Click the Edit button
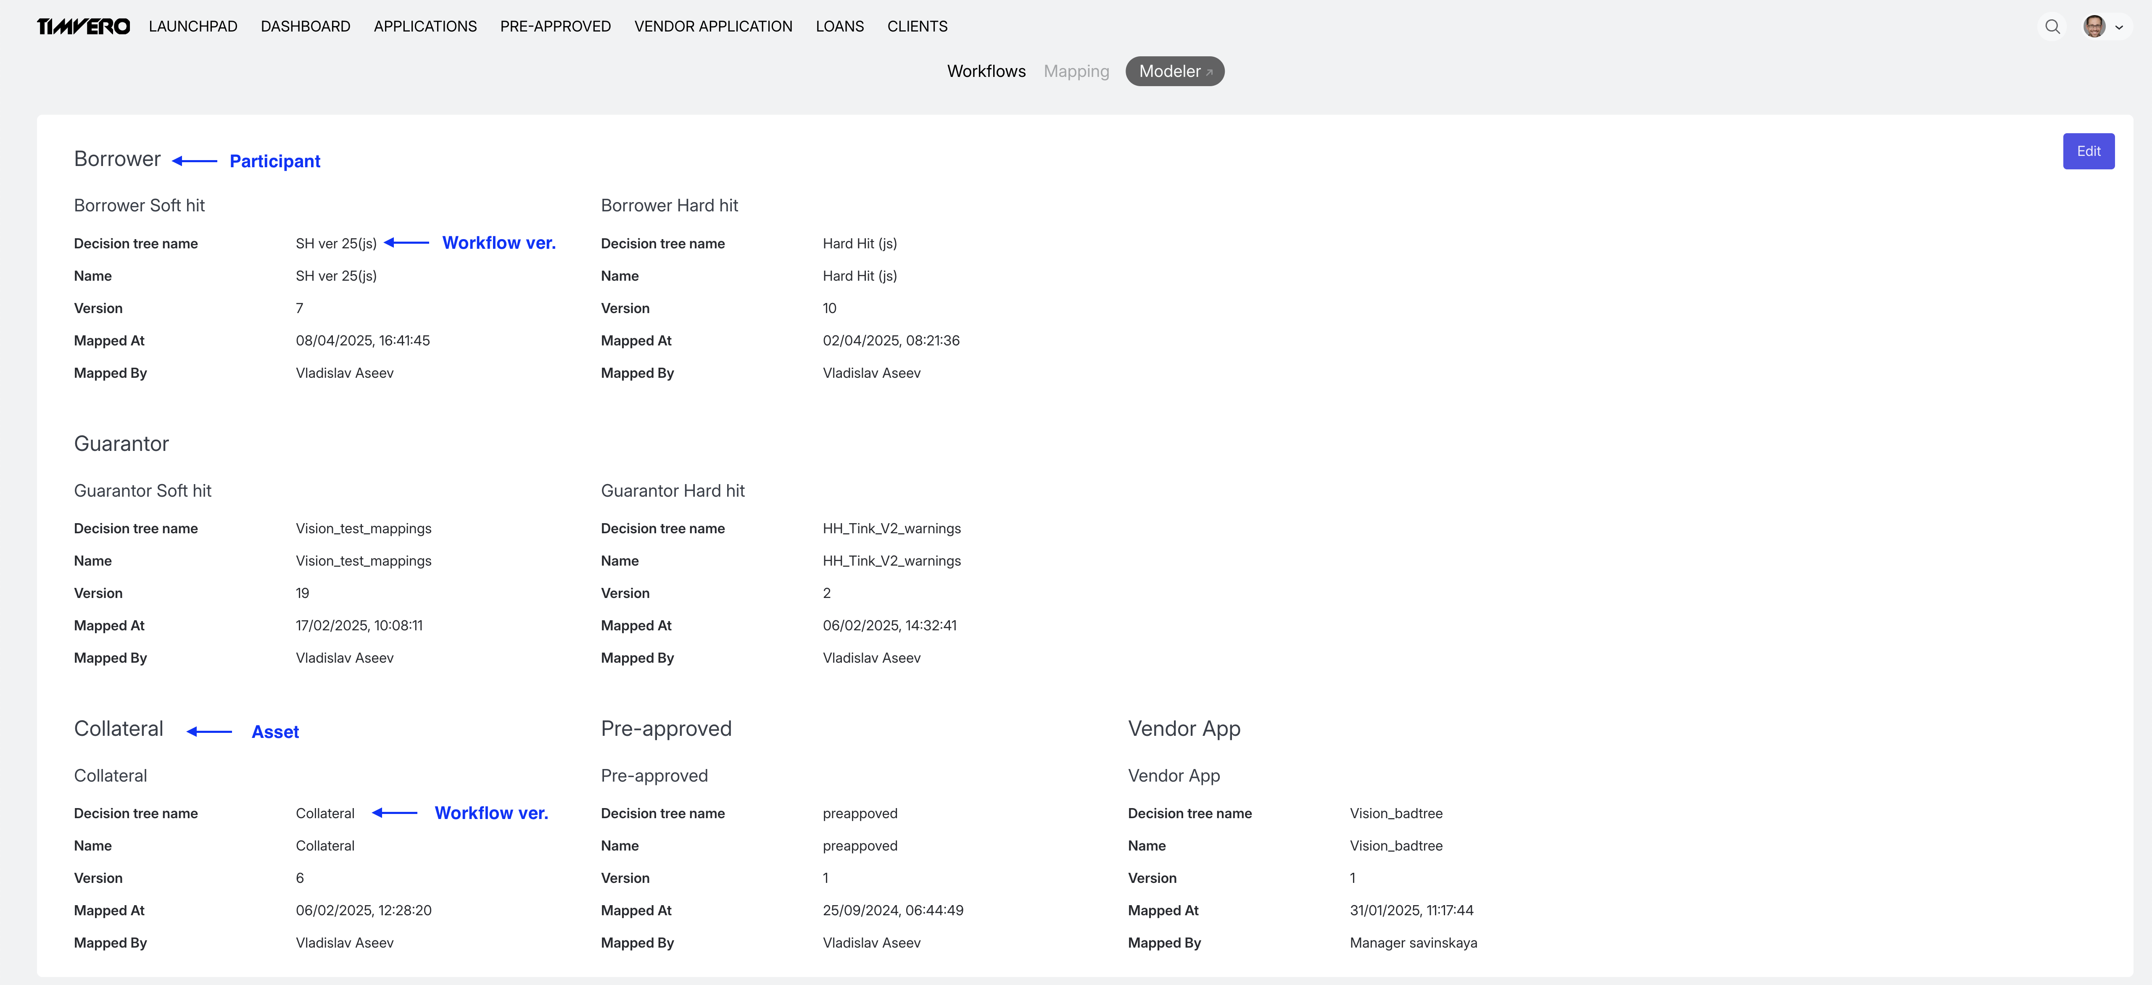Image resolution: width=2152 pixels, height=985 pixels. [2089, 151]
